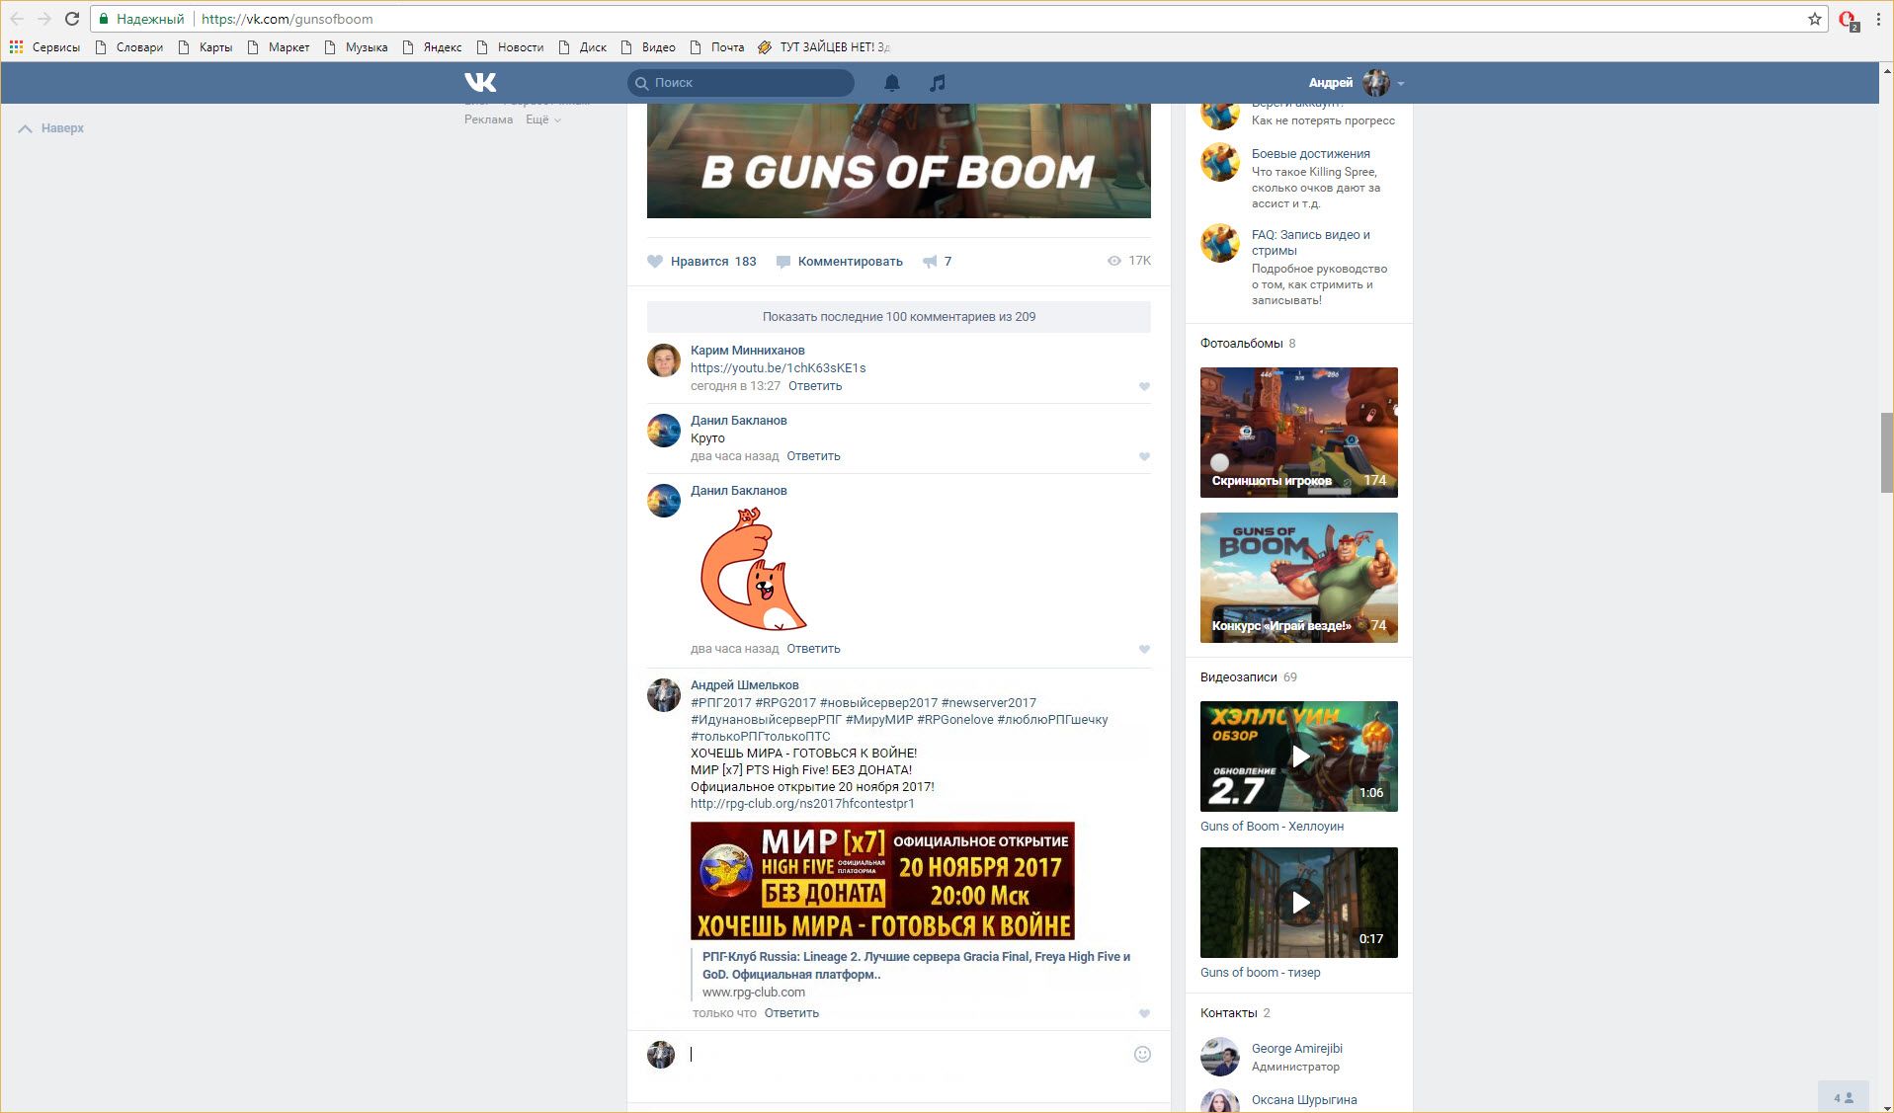Expand the Андрей profile dropdown

1401,84
